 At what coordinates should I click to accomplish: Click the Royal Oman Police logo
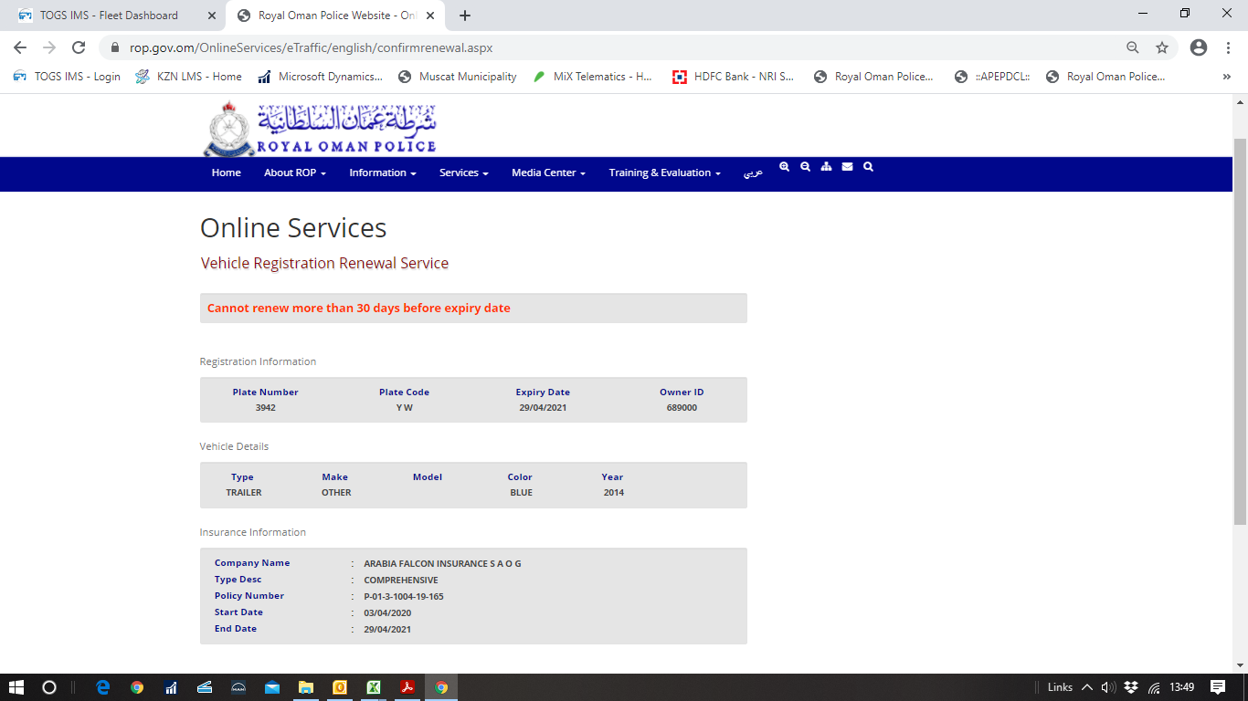(320, 128)
